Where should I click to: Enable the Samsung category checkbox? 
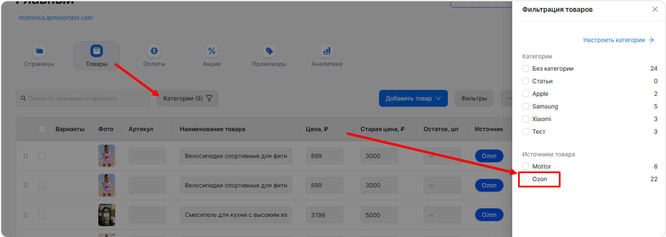(x=526, y=106)
